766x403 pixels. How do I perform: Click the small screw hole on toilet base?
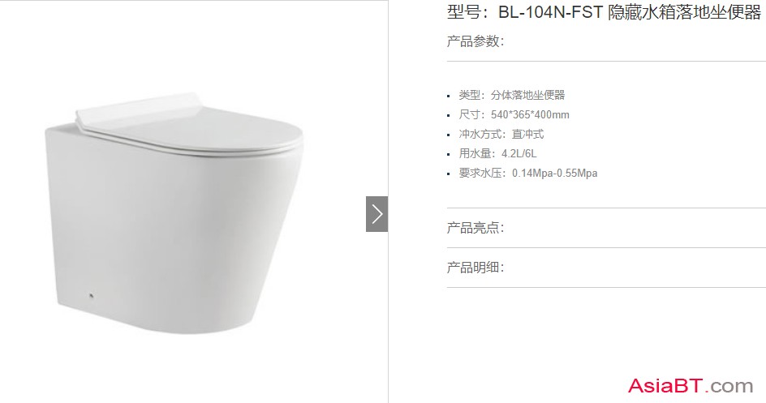click(91, 294)
